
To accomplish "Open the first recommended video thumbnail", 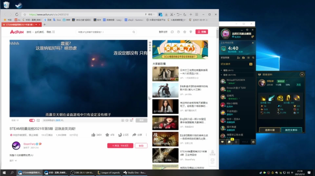I will (165, 74).
